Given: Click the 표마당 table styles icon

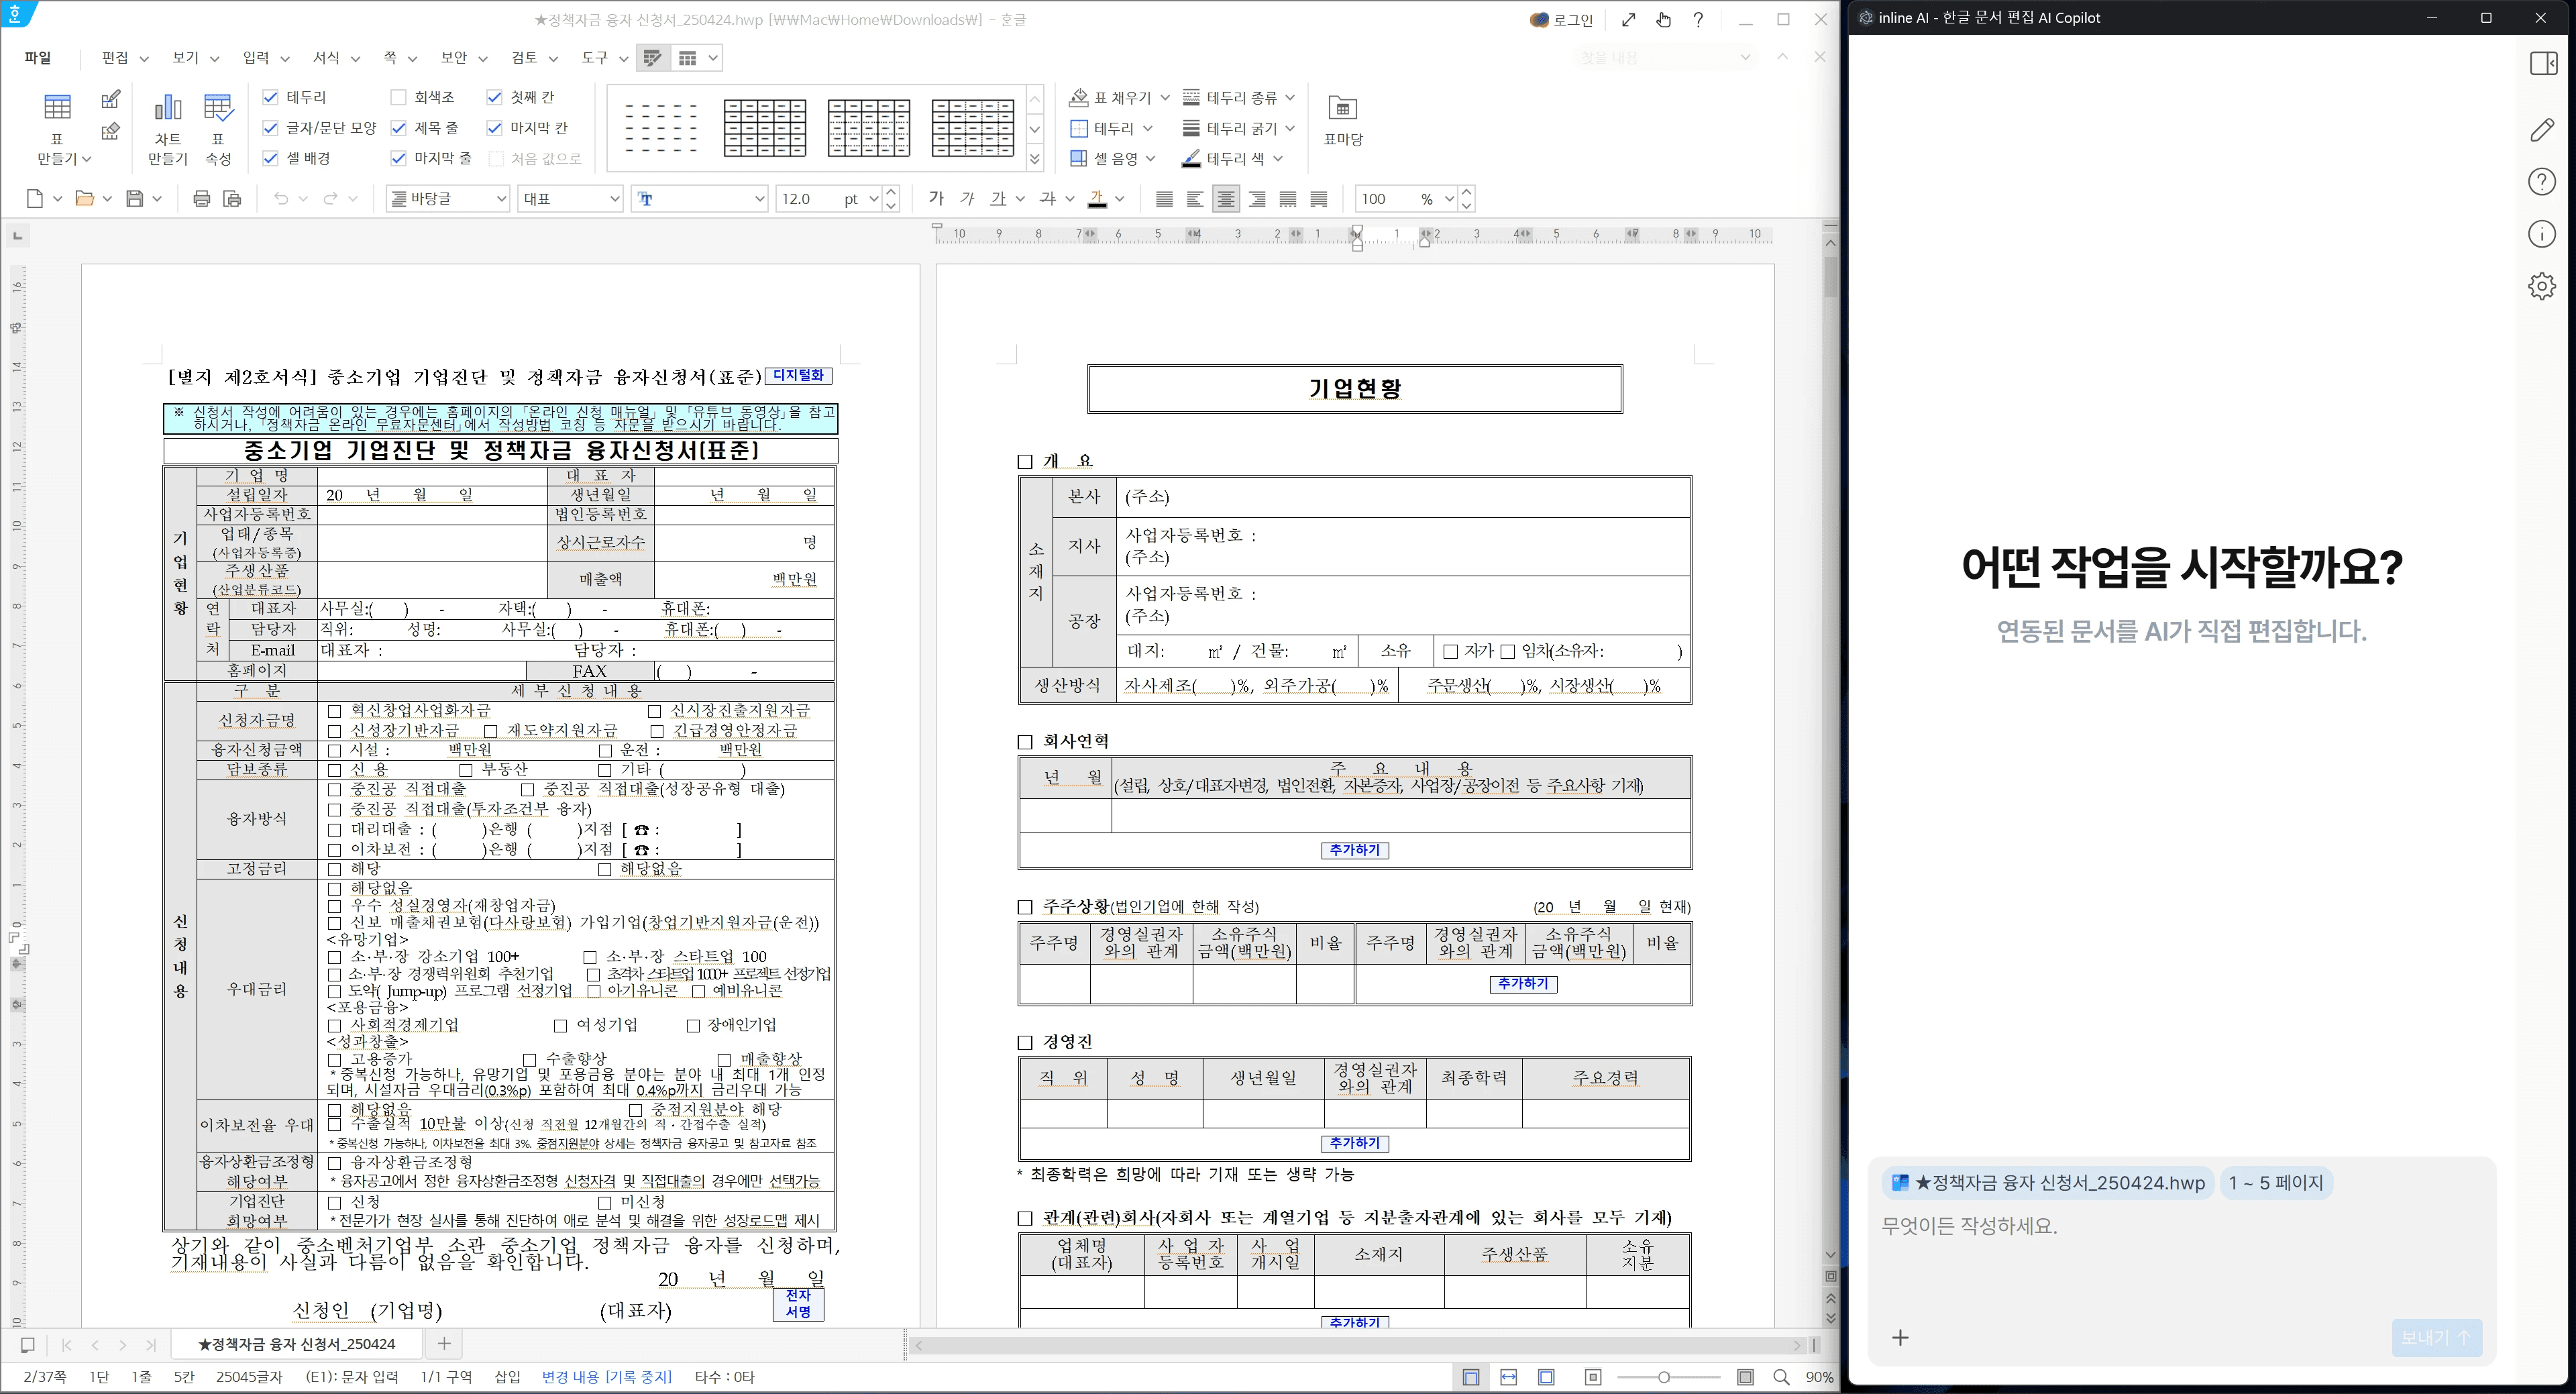Looking at the screenshot, I should [1342, 109].
